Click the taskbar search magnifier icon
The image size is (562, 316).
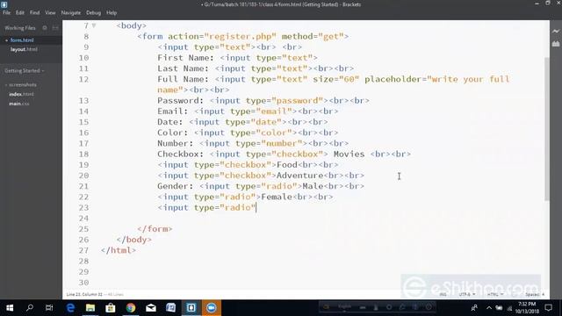pyautogui.click(x=30, y=308)
